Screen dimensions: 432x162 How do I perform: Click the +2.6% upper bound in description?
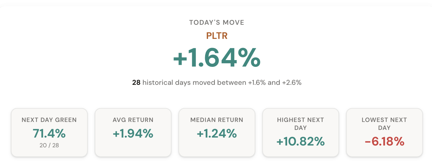point(292,82)
